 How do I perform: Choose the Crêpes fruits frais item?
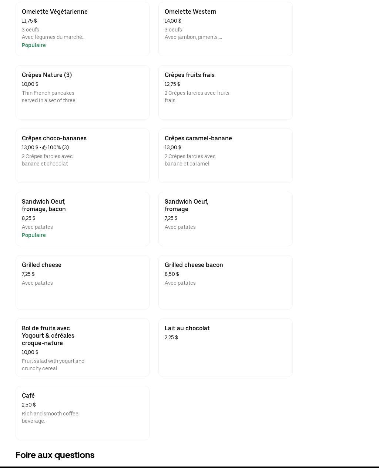pos(189,75)
